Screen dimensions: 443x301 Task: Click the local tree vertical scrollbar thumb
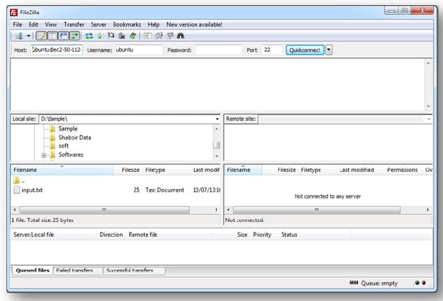tap(216, 145)
